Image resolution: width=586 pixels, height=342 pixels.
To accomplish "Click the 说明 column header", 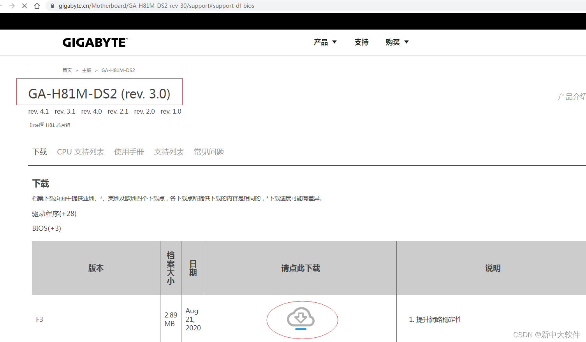I will pos(493,268).
